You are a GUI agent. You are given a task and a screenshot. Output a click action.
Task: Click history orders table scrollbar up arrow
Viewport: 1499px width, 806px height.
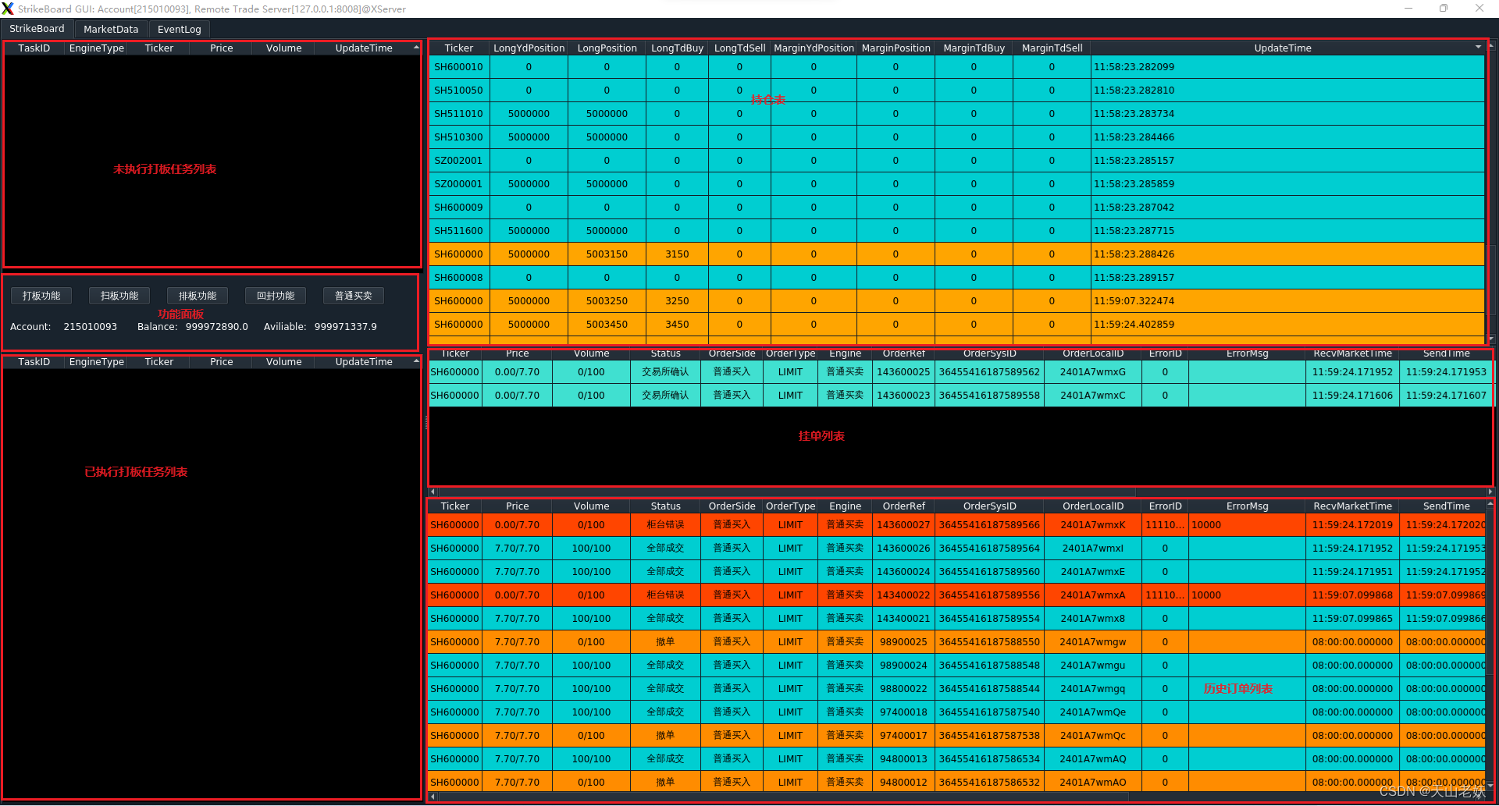(x=1490, y=504)
